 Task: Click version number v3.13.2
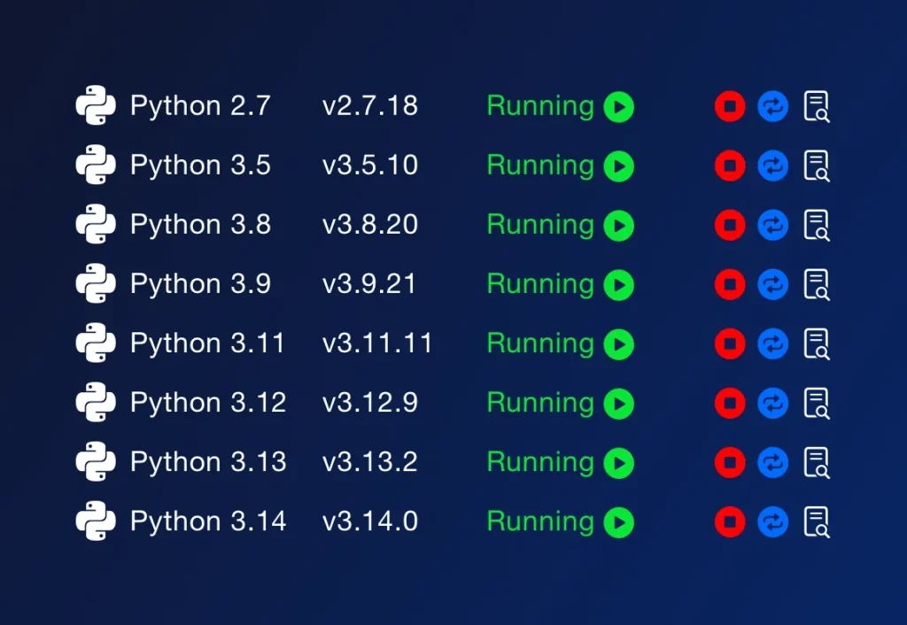(x=370, y=462)
